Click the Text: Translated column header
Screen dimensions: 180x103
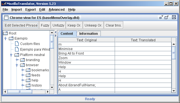pos(143,40)
